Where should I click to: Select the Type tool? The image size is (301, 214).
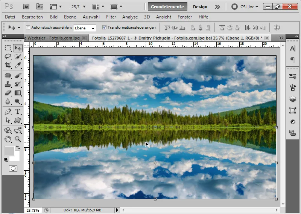point(18,112)
